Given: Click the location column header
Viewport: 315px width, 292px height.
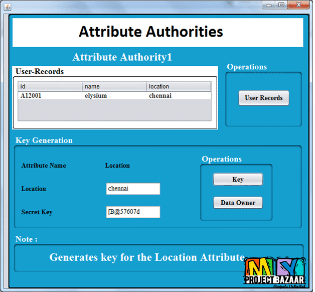Looking at the screenshot, I should [179, 87].
